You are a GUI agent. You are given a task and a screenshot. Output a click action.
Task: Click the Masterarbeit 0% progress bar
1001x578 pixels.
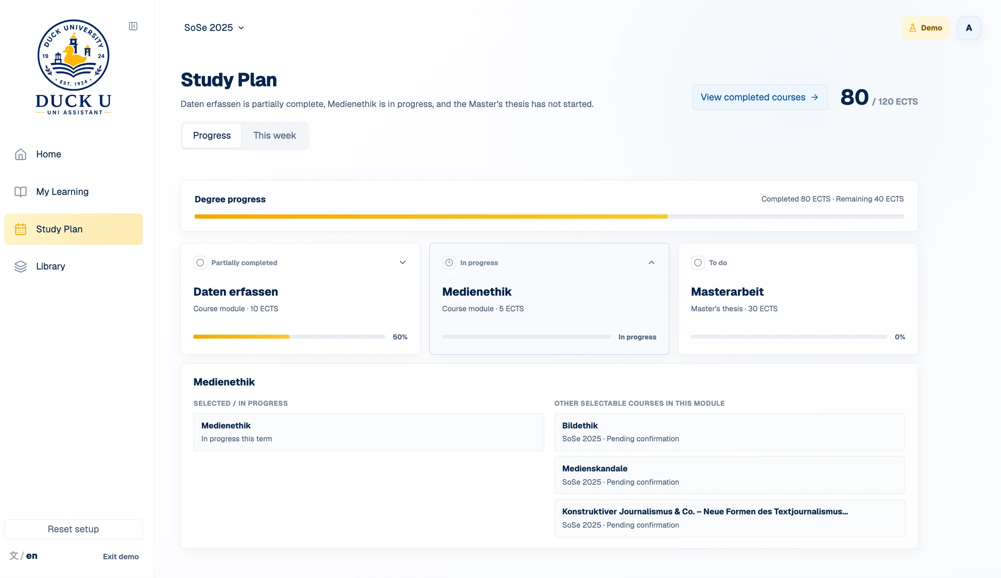788,337
